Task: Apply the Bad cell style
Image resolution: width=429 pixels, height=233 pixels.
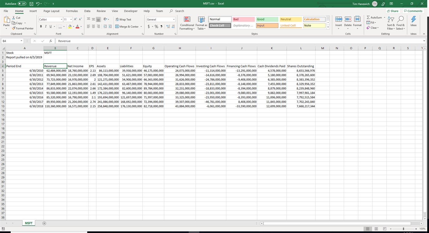Action: point(243,19)
